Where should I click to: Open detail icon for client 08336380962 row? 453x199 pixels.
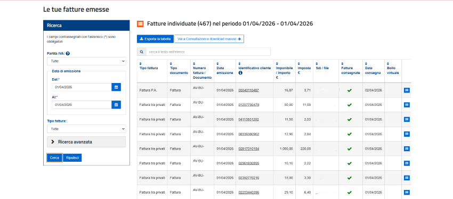click(407, 134)
